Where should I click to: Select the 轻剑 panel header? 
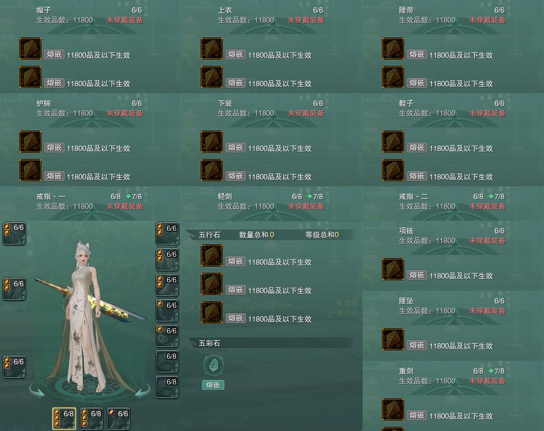[272, 202]
